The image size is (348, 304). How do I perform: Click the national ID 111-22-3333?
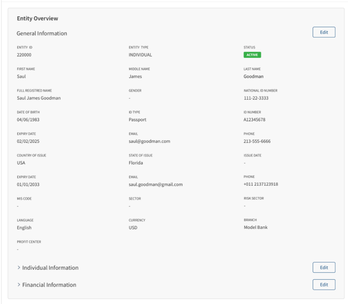click(256, 98)
